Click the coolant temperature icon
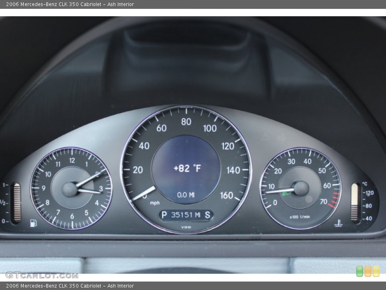Viewport: 386px width, 290px height. [x=339, y=223]
